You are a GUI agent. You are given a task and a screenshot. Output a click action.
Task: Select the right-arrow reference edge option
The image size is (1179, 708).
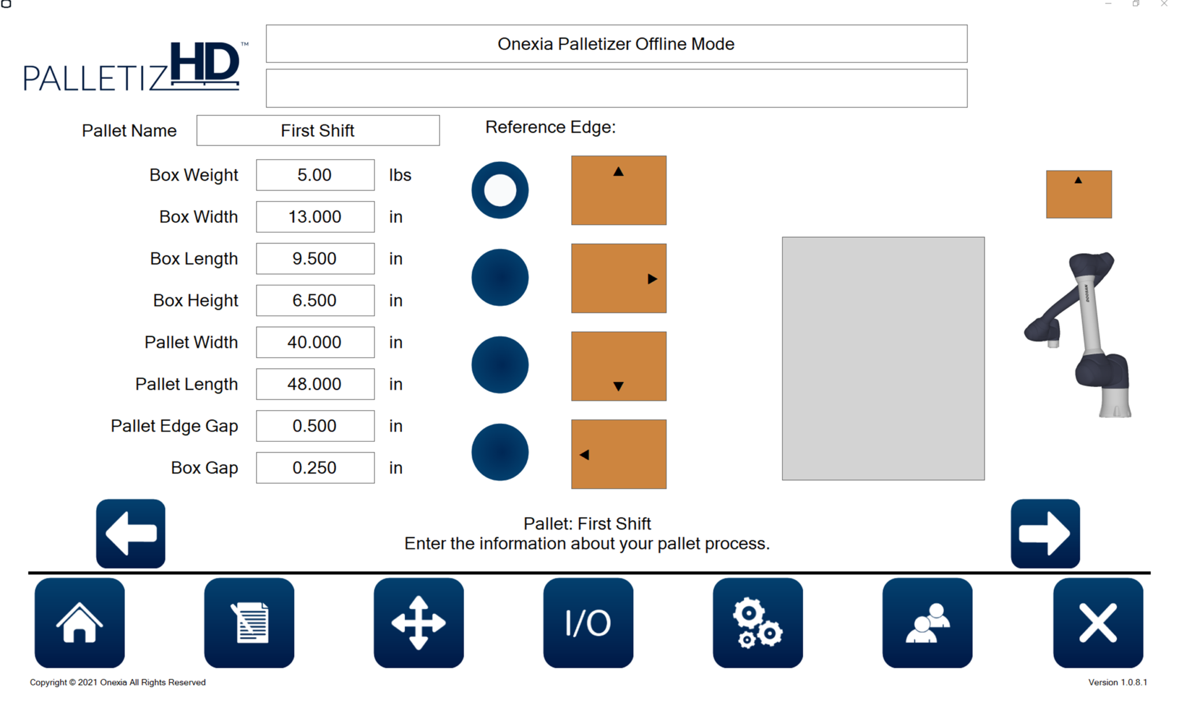(x=500, y=277)
